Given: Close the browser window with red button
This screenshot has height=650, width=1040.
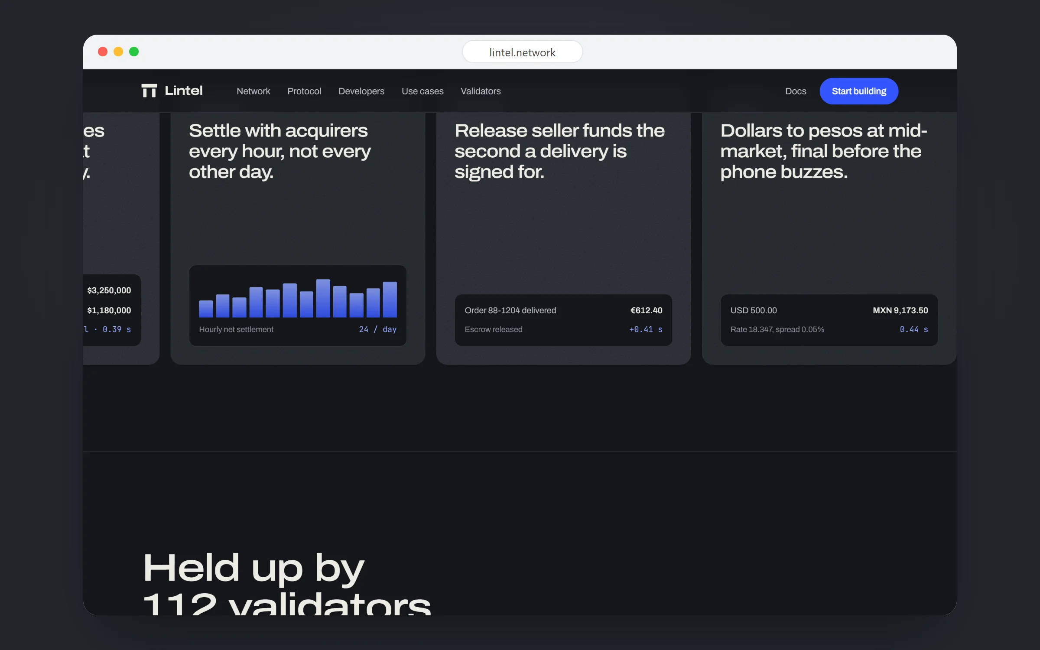Looking at the screenshot, I should click(103, 52).
